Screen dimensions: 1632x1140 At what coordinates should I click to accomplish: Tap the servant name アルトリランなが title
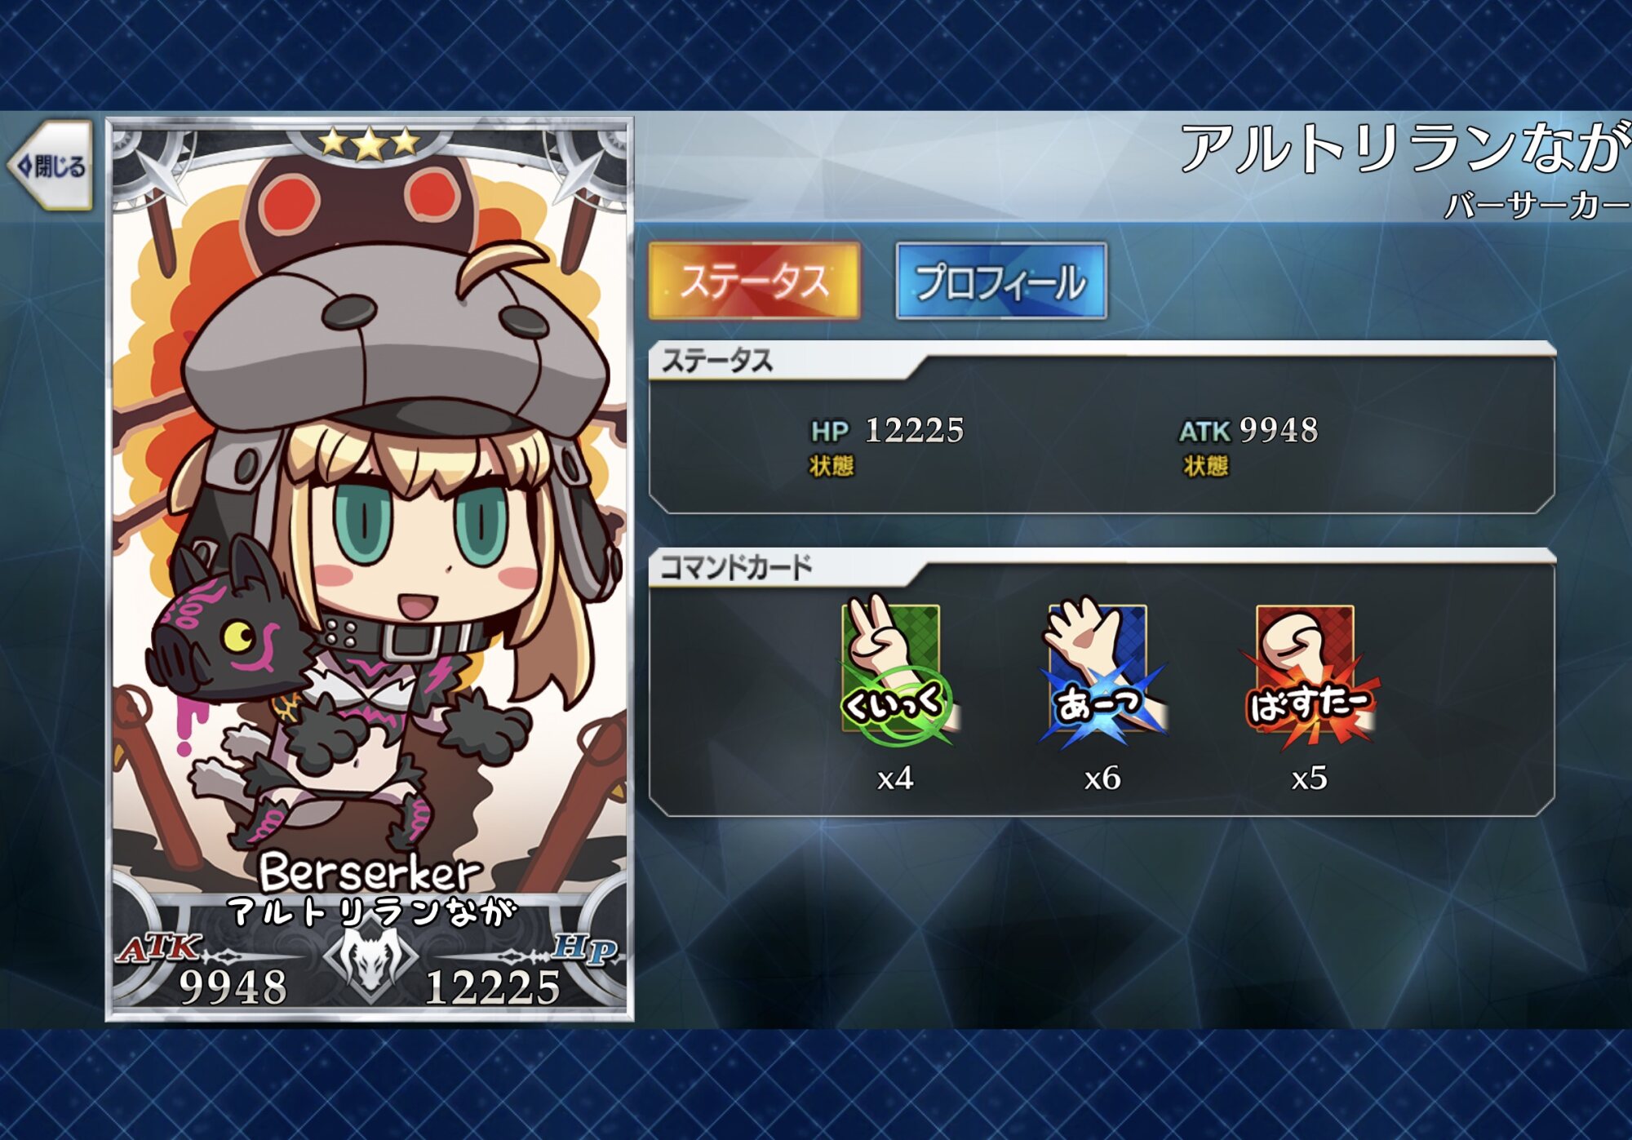[x=1405, y=149]
